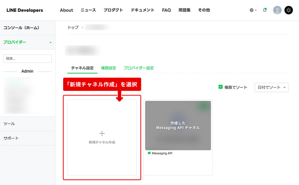Click the plus icon for new channel
This screenshot has height=185, width=299.
pos(102,133)
